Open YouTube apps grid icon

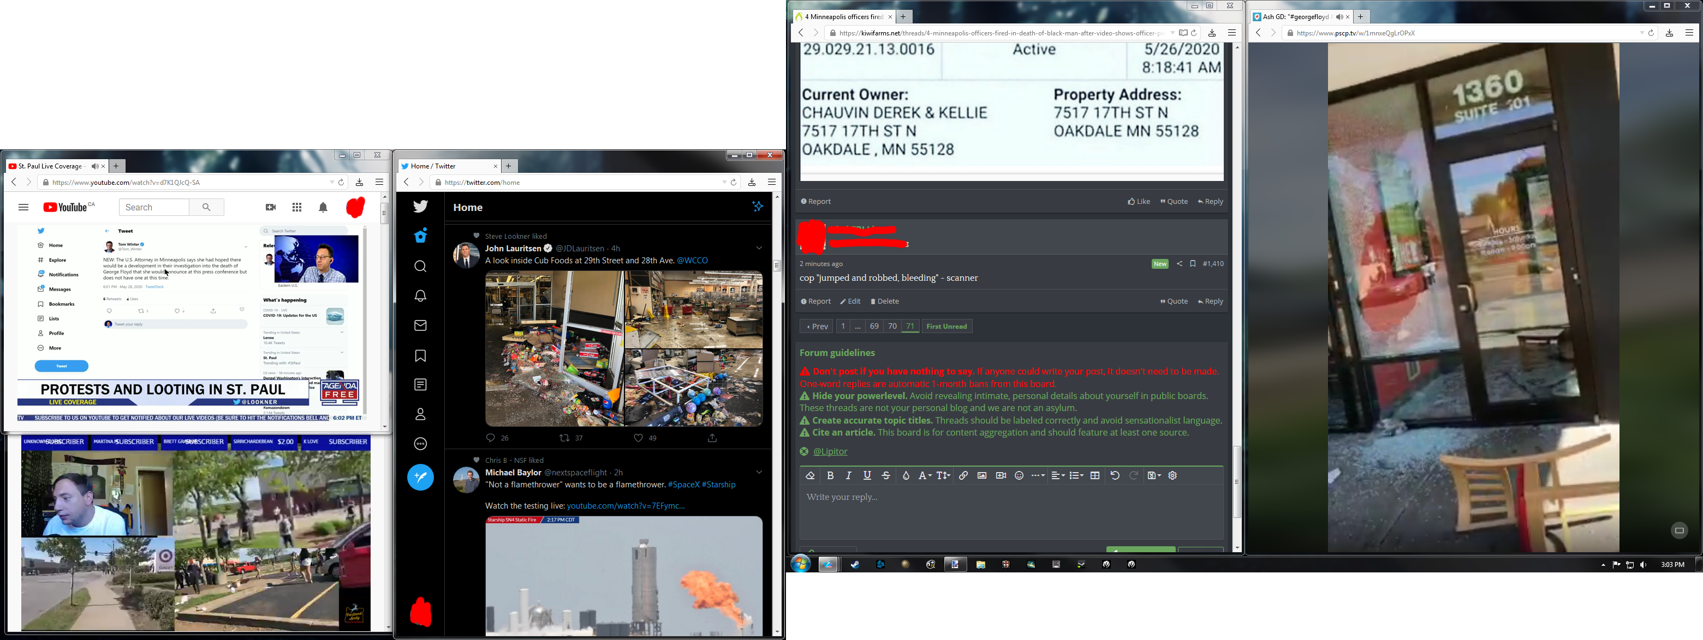coord(297,207)
